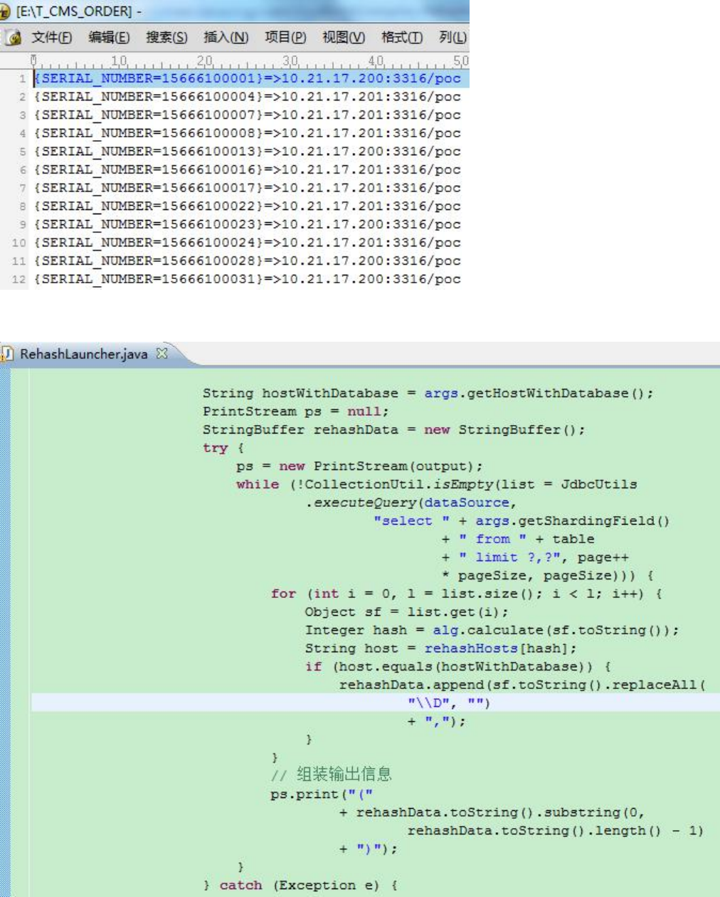Click the '+ ",");' line

tap(437, 721)
